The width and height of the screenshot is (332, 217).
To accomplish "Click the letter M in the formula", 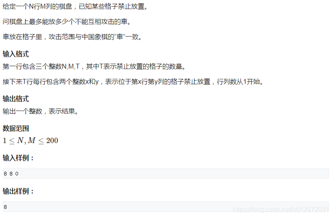I will tap(32, 141).
